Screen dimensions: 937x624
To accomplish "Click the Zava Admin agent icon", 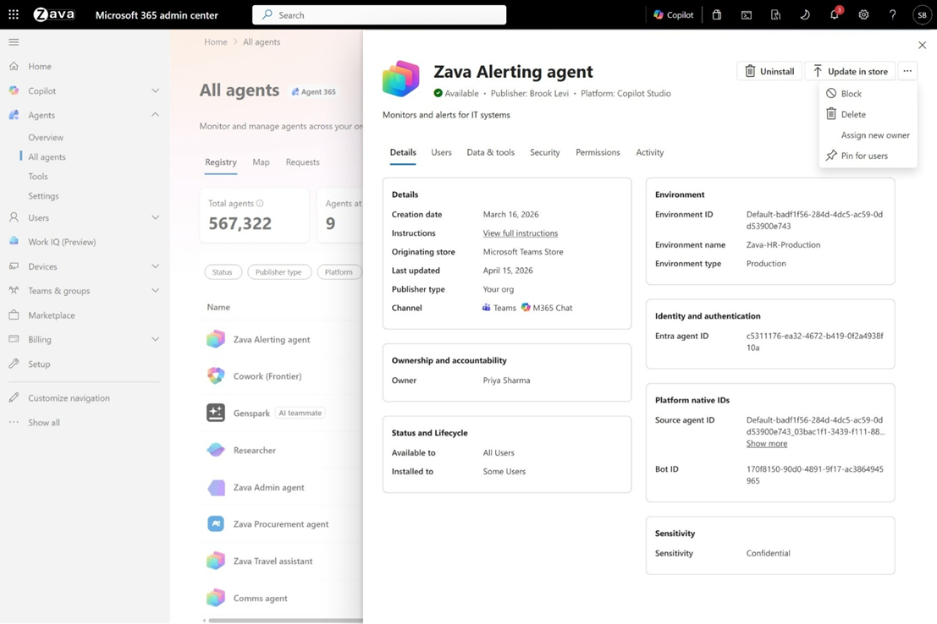I will 216,487.
